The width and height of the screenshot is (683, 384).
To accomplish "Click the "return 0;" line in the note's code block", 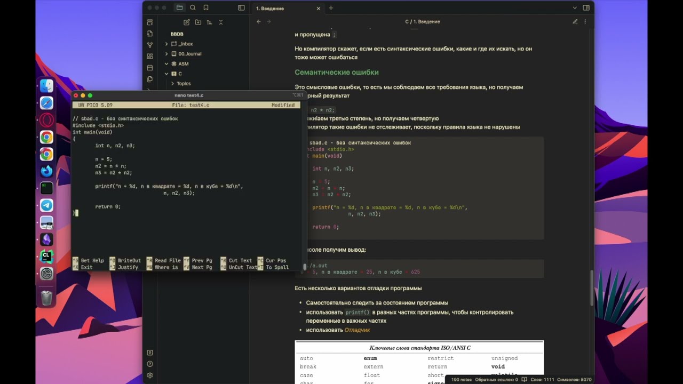I will coord(325,227).
